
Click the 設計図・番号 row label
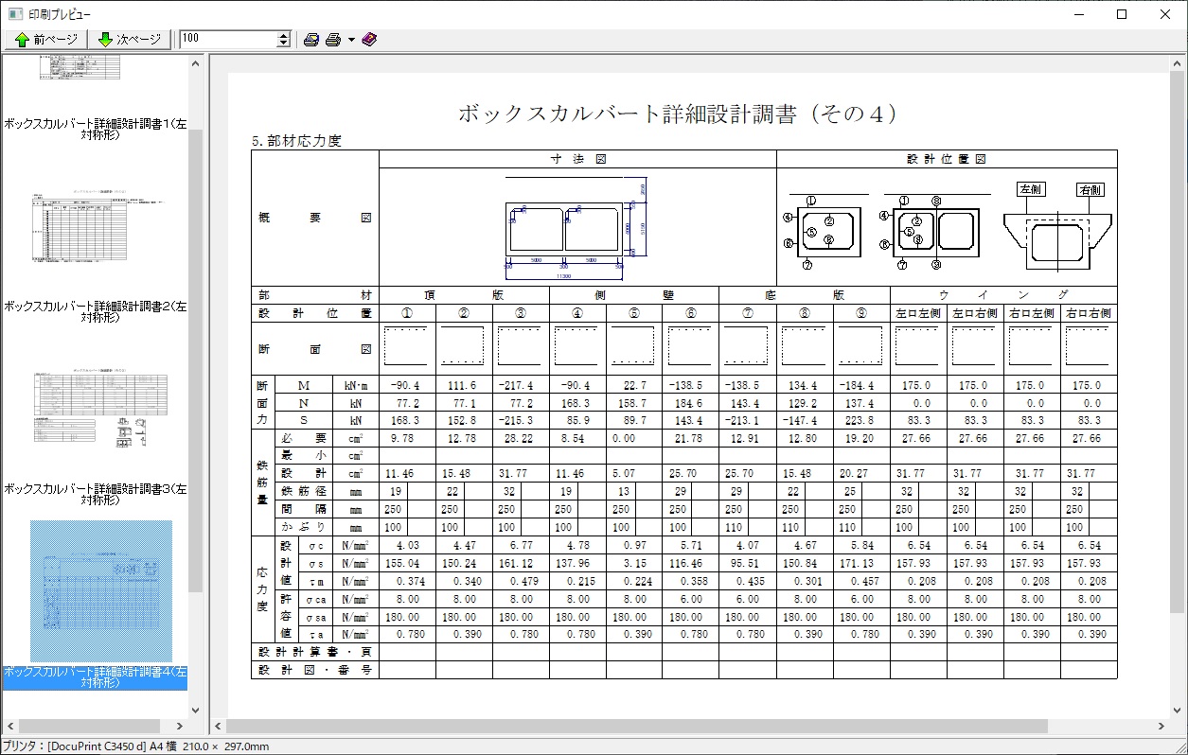(314, 670)
